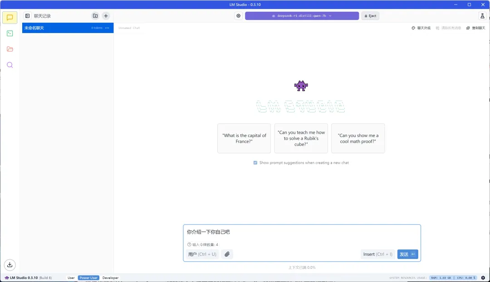Image resolution: width=490 pixels, height=282 pixels.
Task: Open the Downloads icon at bottom left
Action: (x=10, y=265)
